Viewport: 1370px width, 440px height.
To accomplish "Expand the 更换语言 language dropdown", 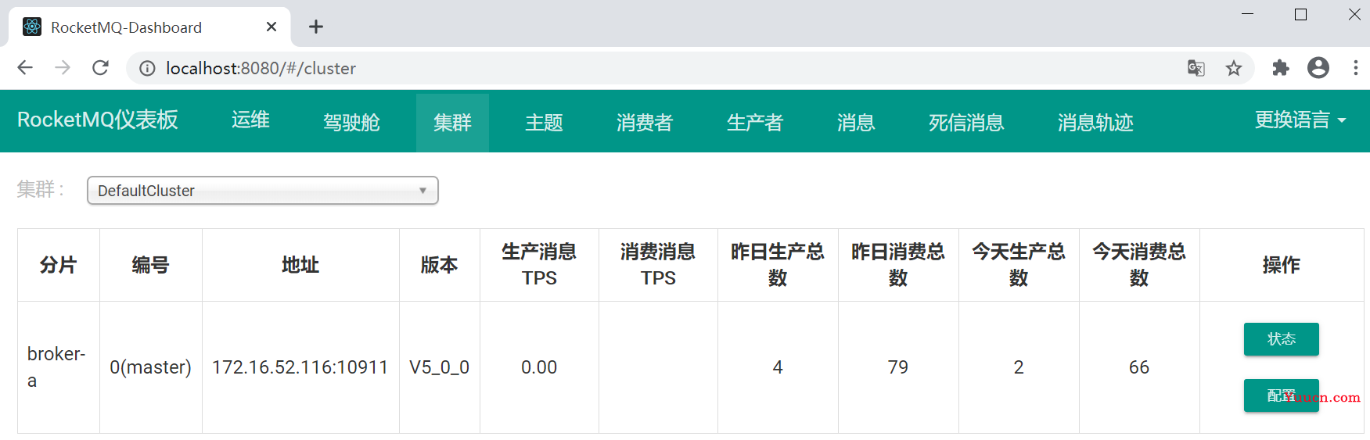I will [1300, 120].
